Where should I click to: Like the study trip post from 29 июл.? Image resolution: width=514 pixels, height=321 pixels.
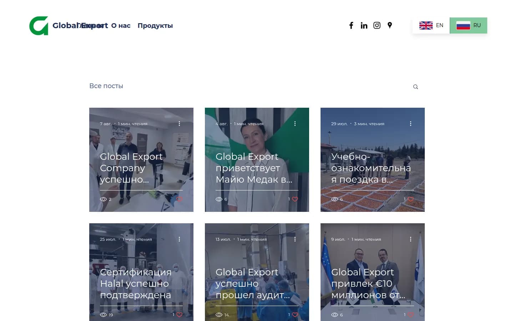[410, 199]
